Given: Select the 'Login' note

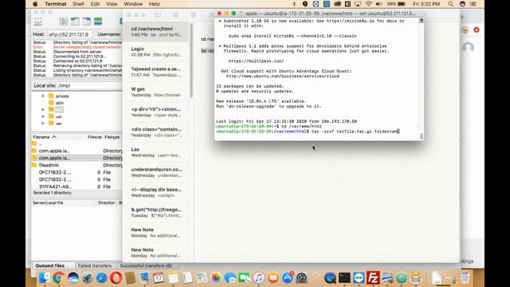Looking at the screenshot, I should click(156, 51).
